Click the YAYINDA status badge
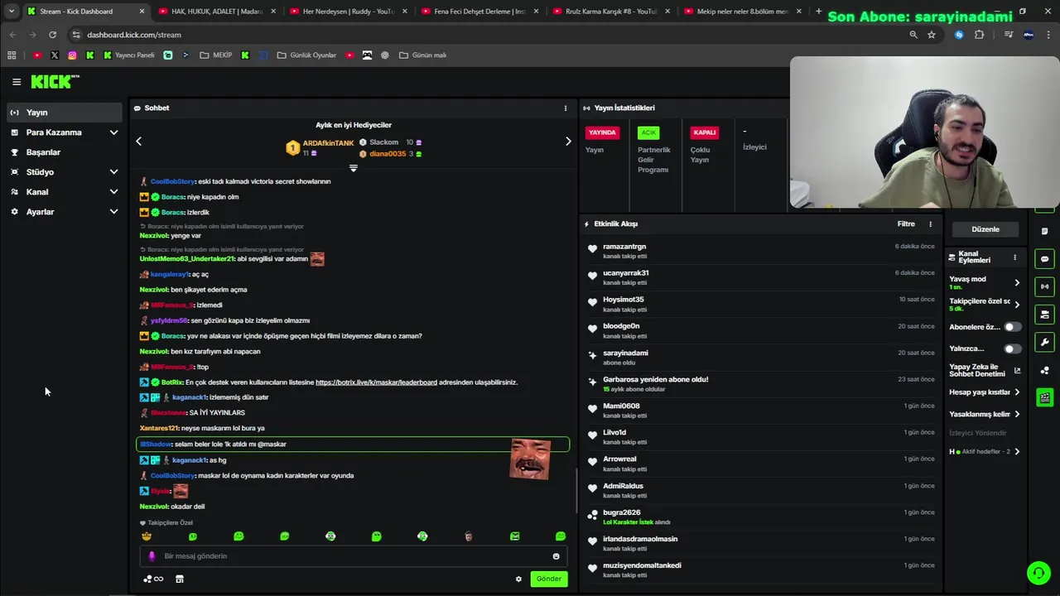 click(x=602, y=132)
